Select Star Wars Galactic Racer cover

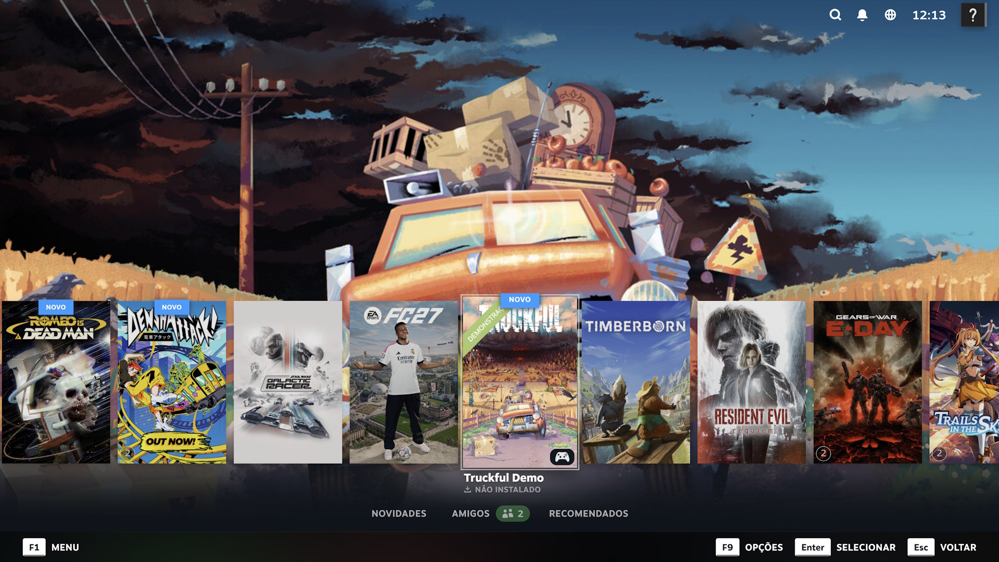288,382
